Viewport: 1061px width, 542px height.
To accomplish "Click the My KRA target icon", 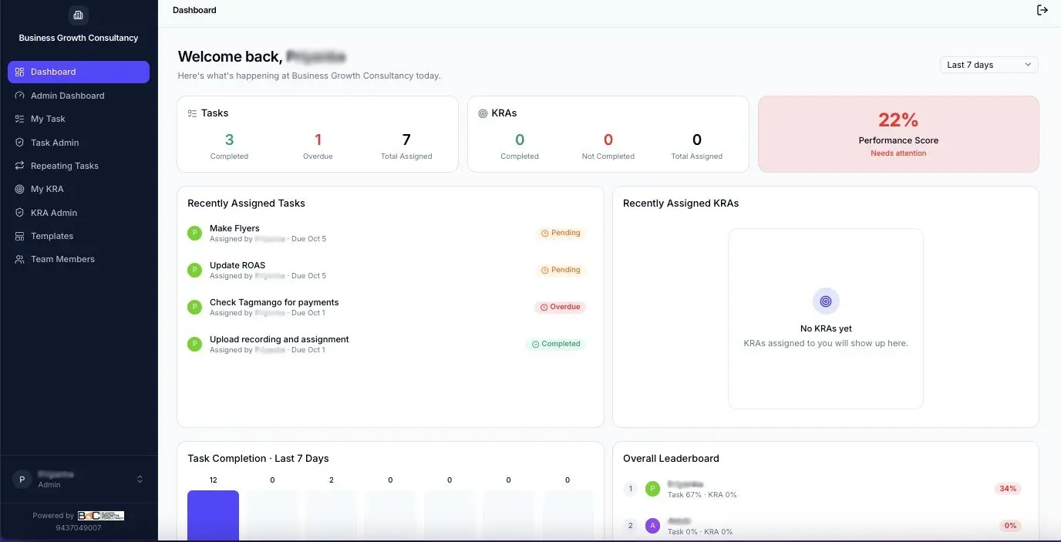I will click(x=20, y=189).
